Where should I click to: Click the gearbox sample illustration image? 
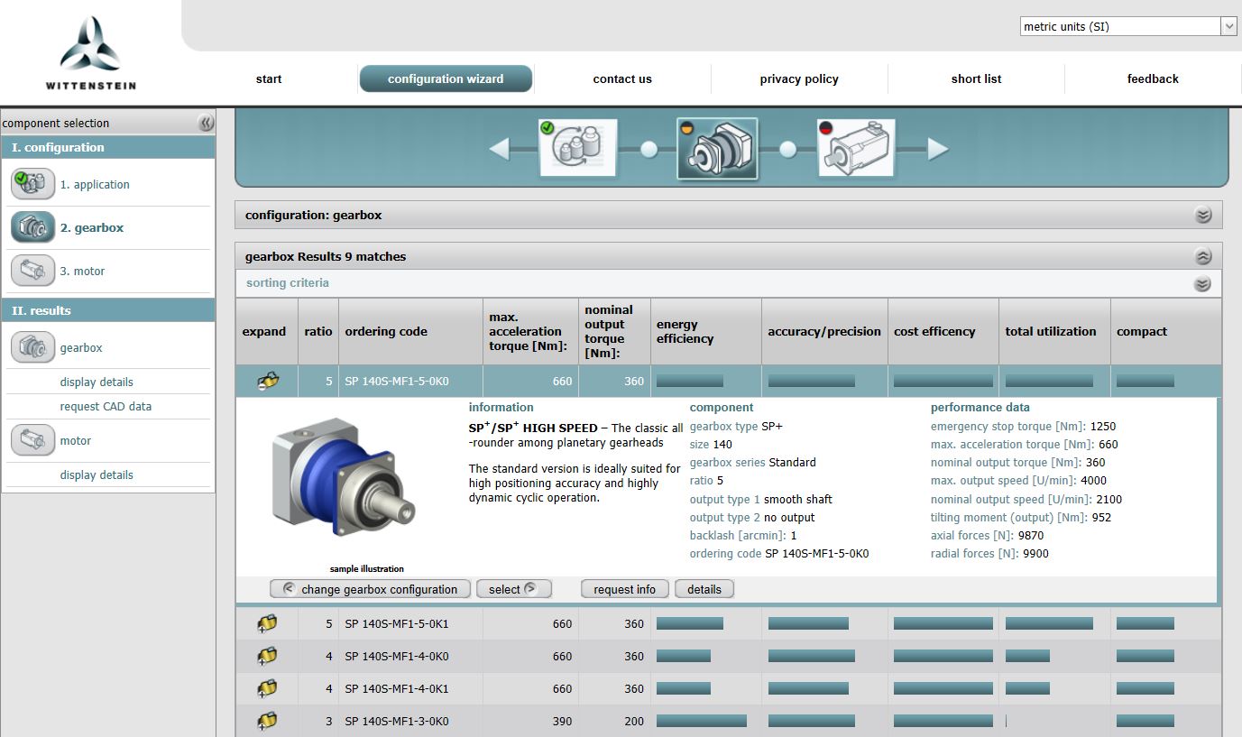pos(344,480)
